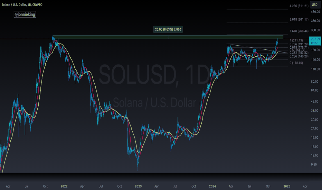322x190 pixels.
Task: Click the 180.00 price axis label
Action: click(x=315, y=50)
